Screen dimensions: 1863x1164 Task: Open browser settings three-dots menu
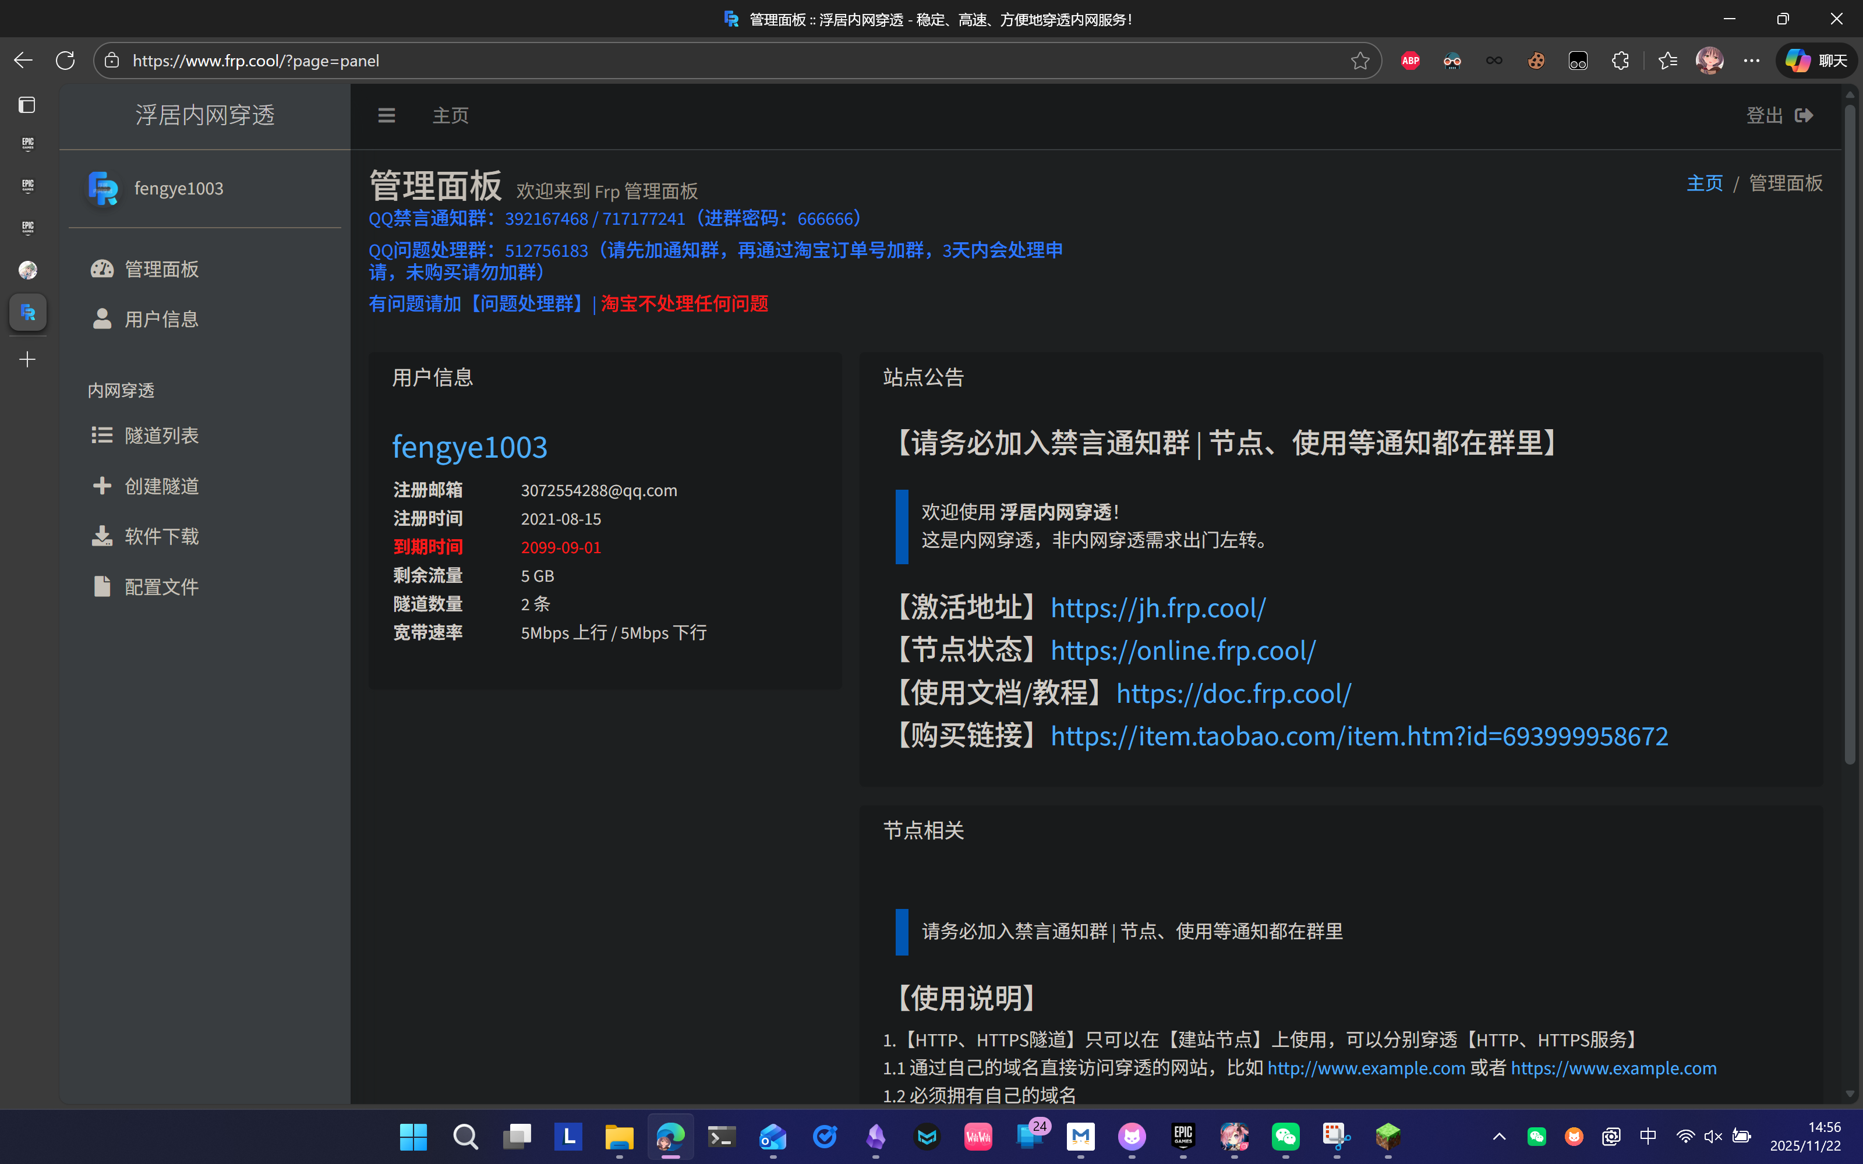(x=1751, y=61)
